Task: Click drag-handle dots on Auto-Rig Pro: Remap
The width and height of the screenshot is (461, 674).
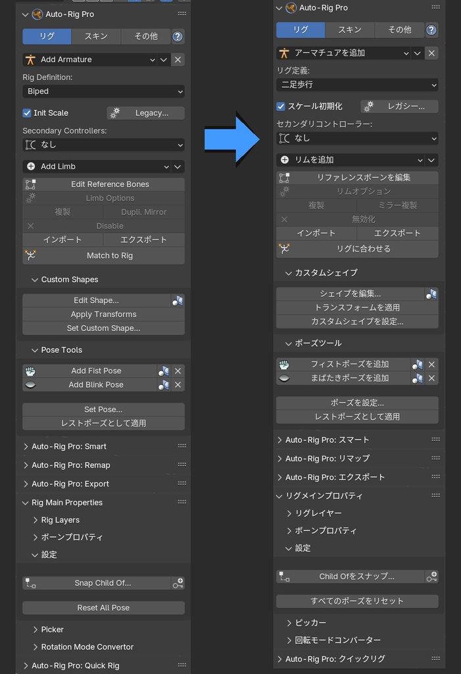Action: click(x=182, y=465)
